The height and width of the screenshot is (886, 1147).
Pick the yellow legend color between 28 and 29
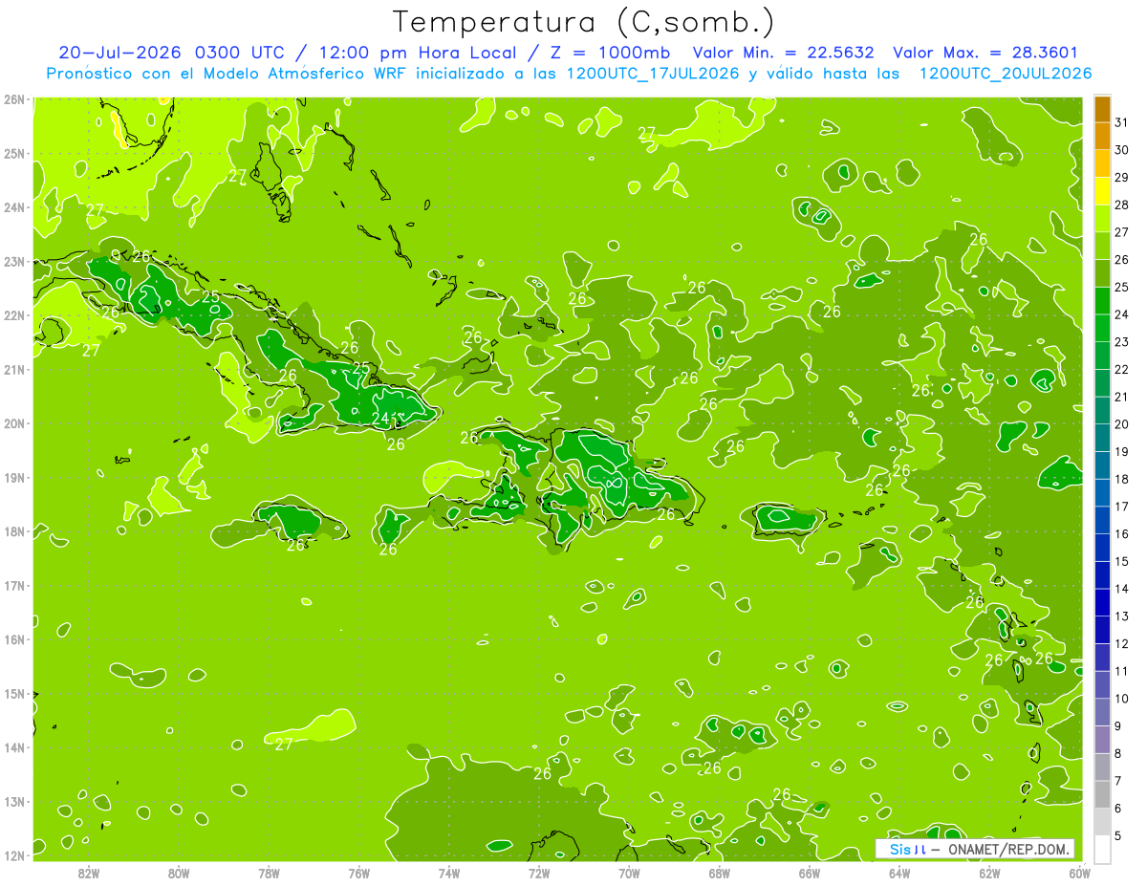pyautogui.click(x=1102, y=191)
